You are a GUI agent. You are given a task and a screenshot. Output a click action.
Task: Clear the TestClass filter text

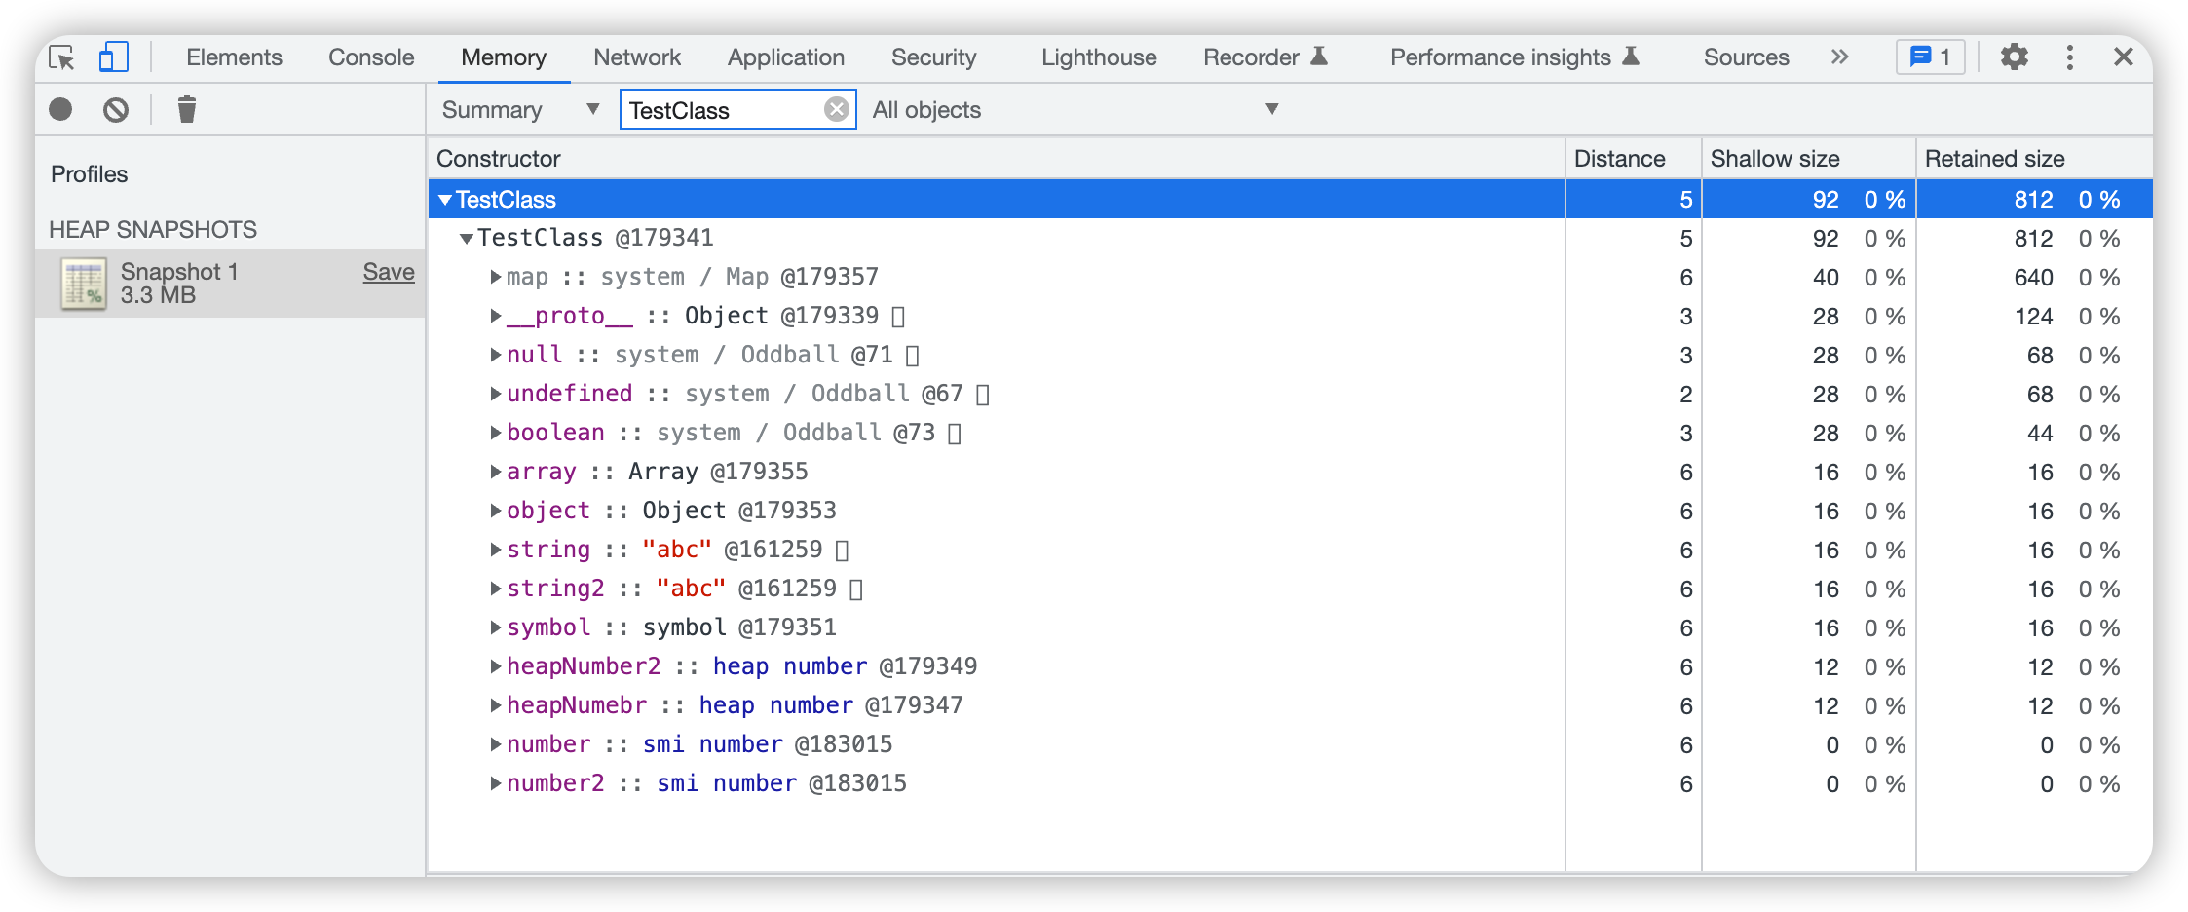coord(836,109)
